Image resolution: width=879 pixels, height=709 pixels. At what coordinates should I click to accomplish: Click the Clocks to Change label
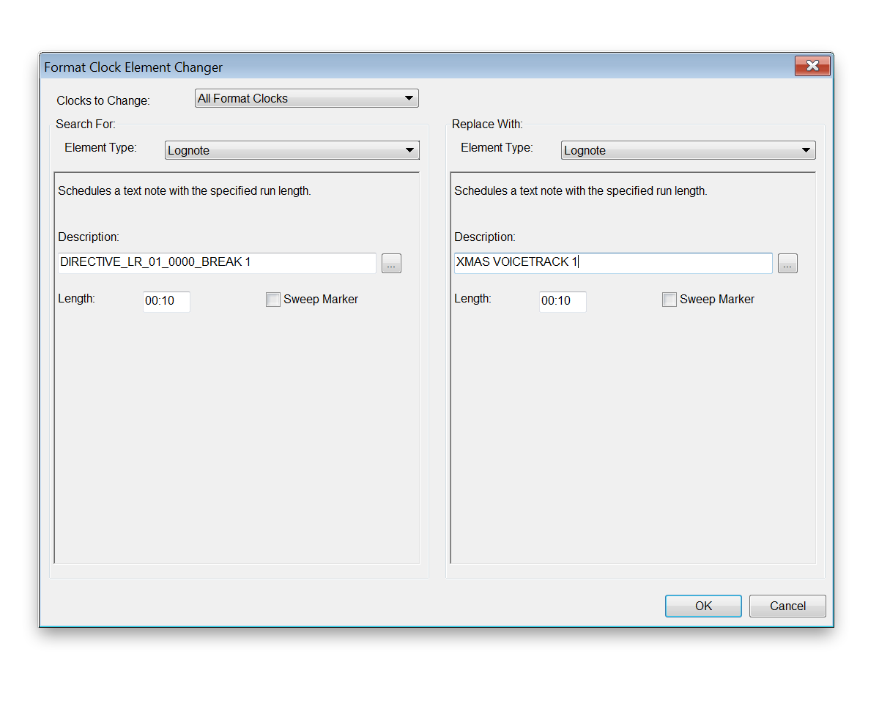click(x=103, y=100)
